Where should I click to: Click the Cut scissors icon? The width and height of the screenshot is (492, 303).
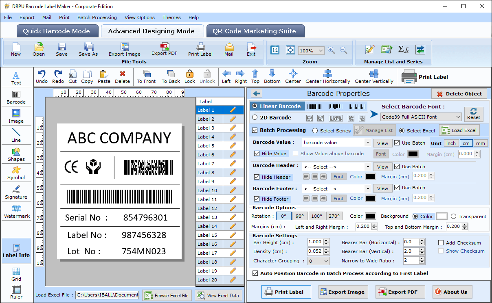[x=72, y=76]
